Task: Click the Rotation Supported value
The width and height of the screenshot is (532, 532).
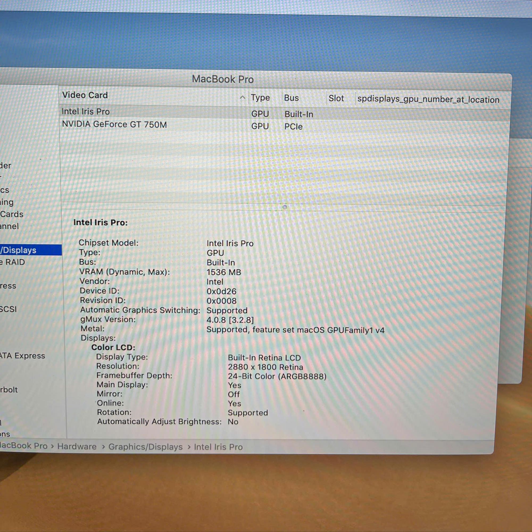Action: tap(248, 413)
